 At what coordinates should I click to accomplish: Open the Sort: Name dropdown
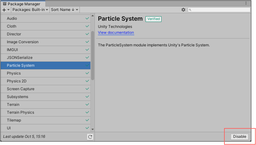(64, 10)
